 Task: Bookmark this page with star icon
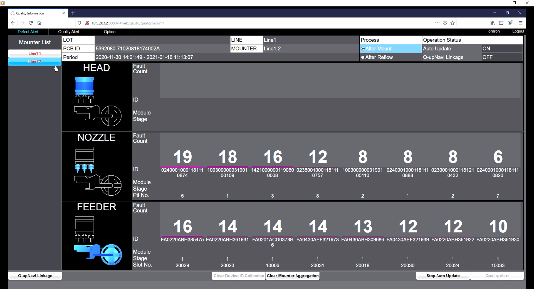453,23
